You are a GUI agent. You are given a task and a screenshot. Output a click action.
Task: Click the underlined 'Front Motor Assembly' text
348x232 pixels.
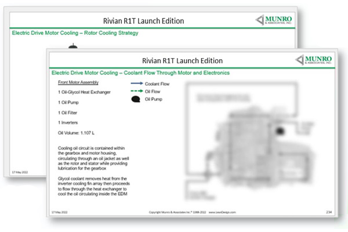click(x=78, y=82)
